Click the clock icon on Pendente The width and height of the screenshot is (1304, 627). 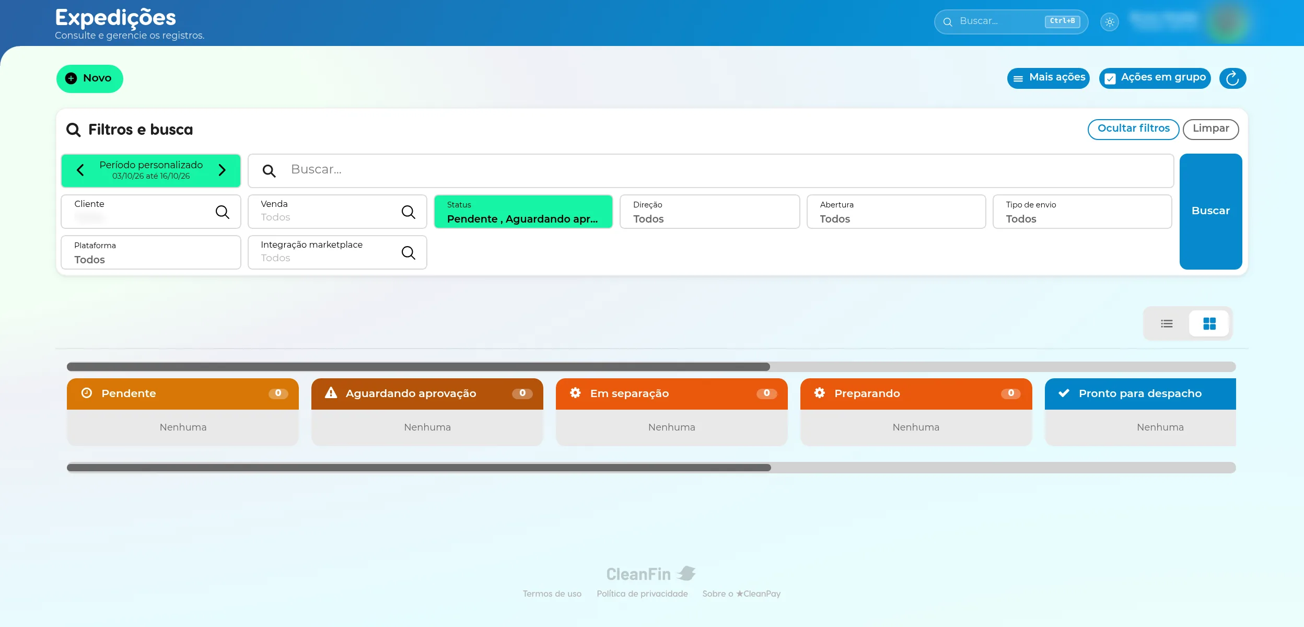pos(87,393)
